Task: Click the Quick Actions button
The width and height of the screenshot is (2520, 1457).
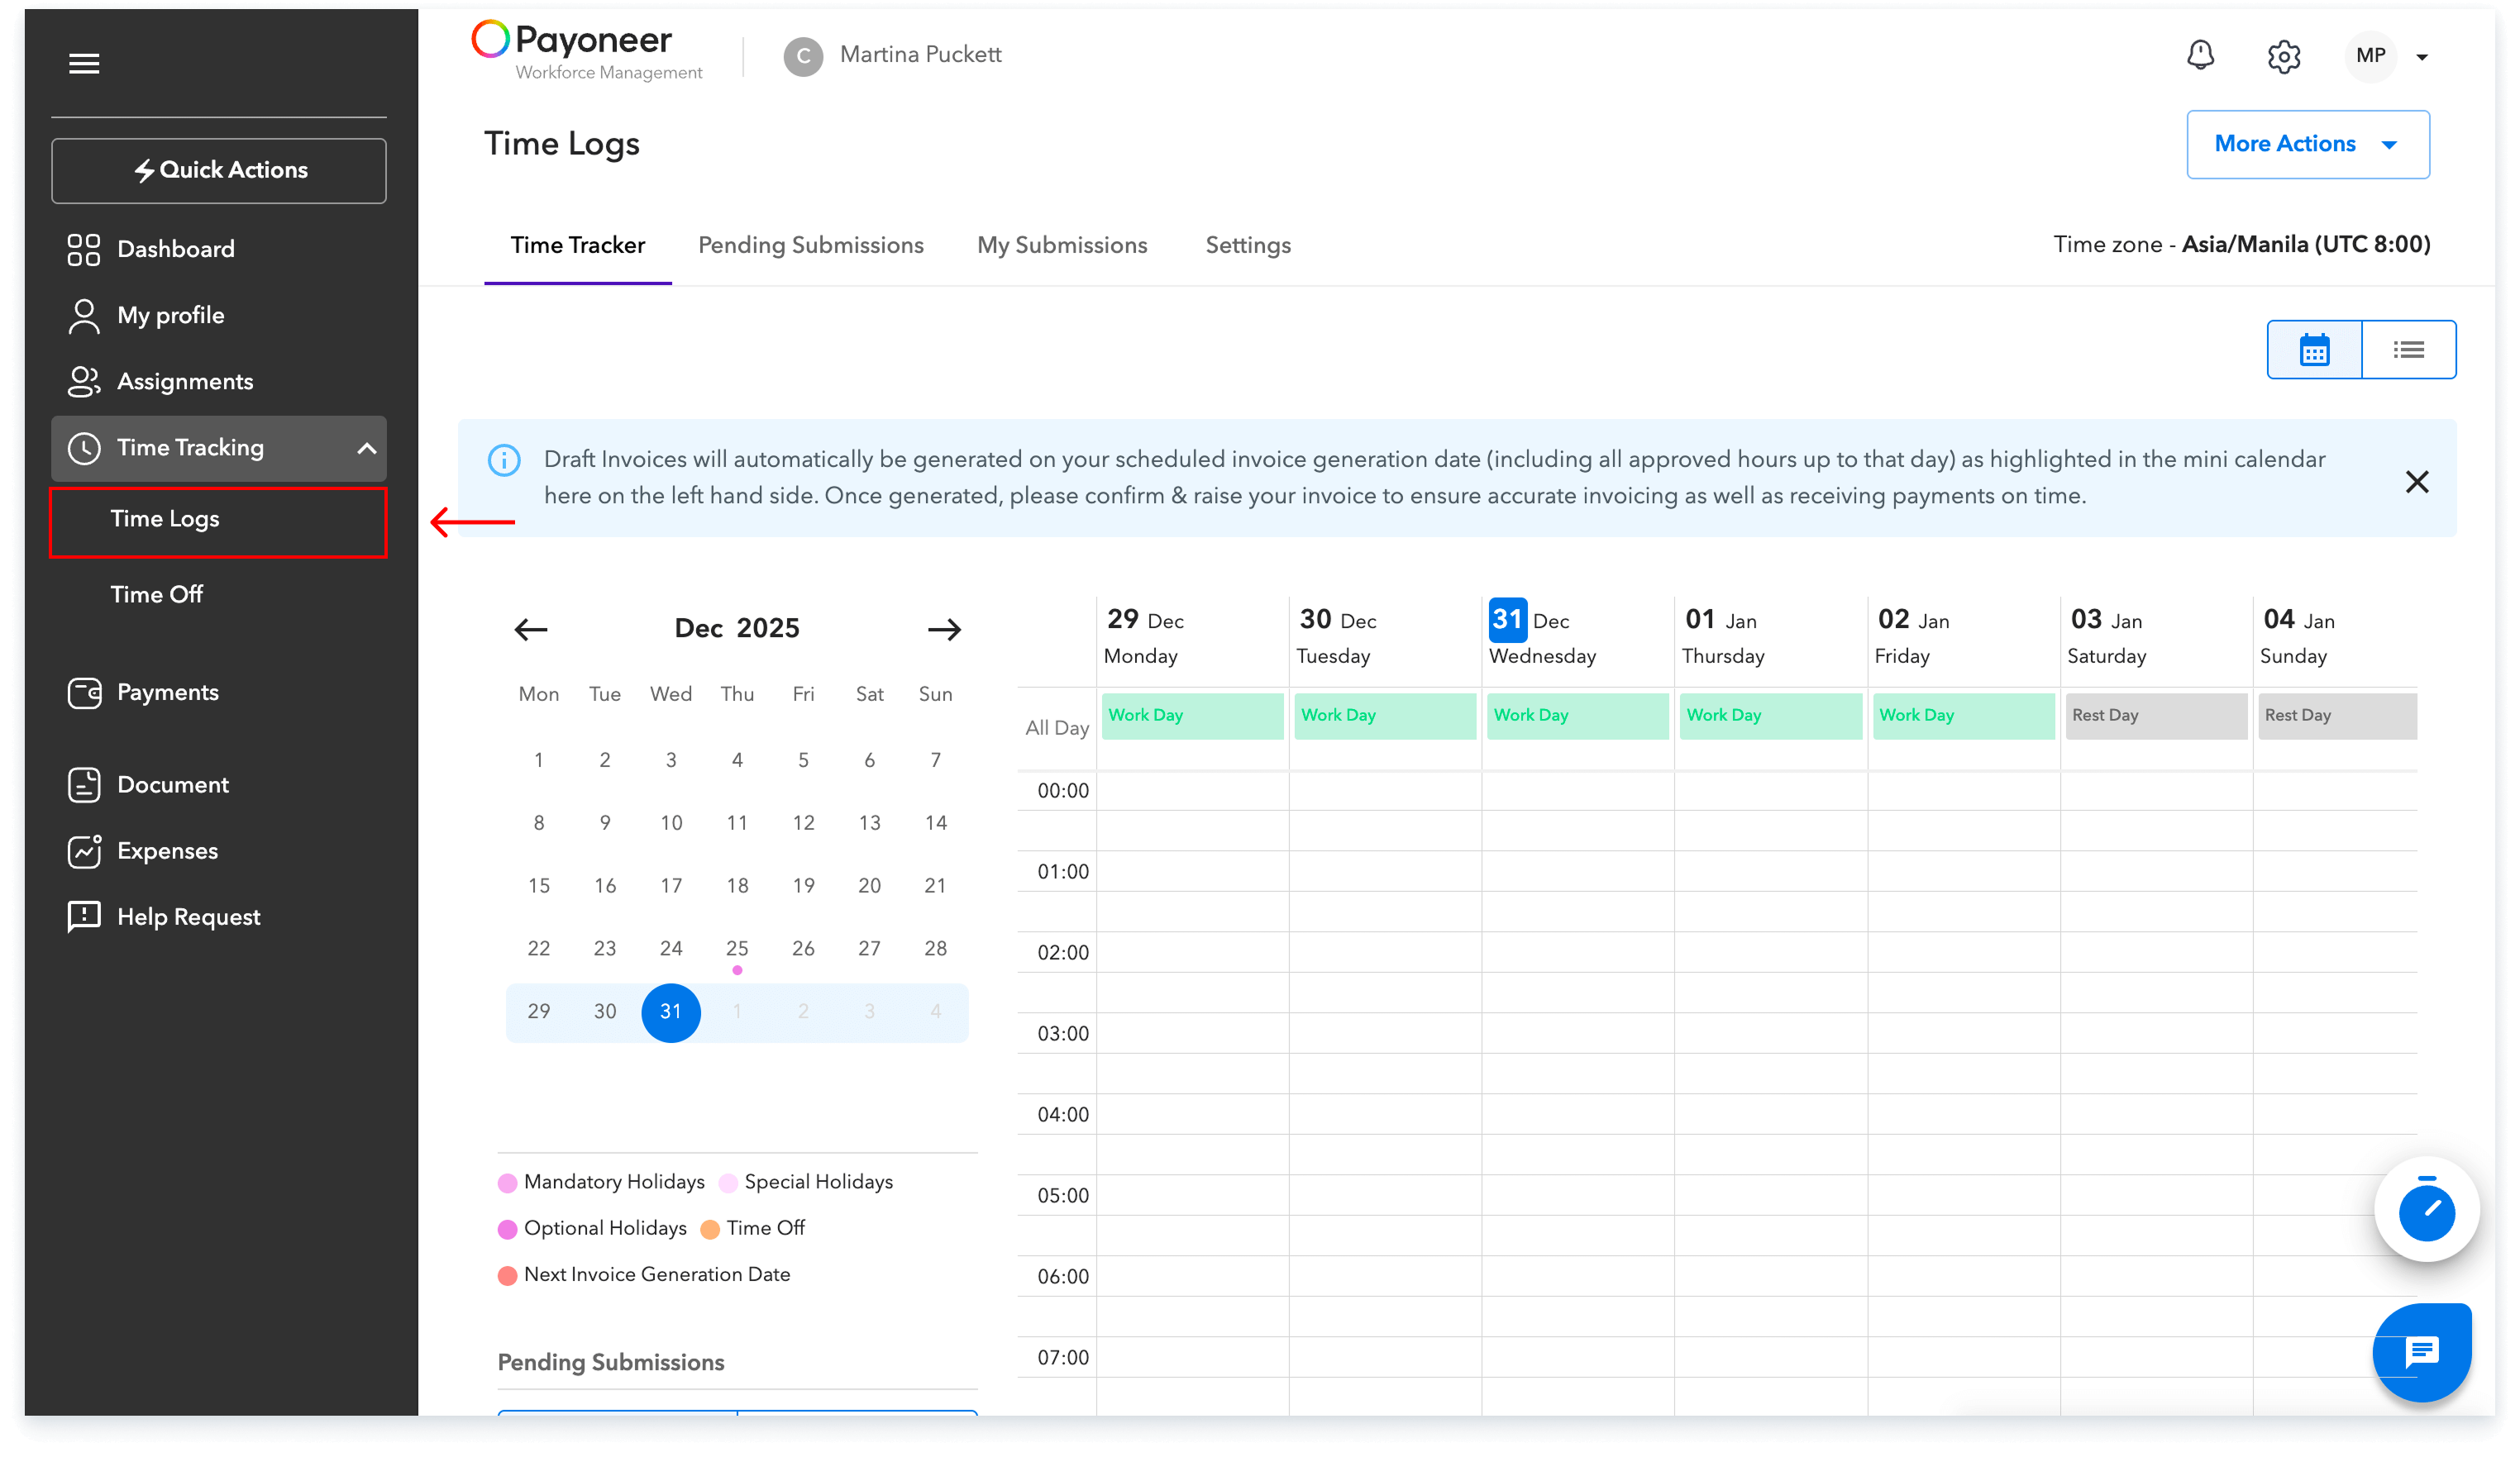Action: click(219, 171)
